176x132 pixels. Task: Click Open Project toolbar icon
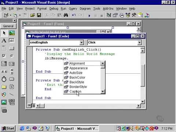click(x=33, y=15)
